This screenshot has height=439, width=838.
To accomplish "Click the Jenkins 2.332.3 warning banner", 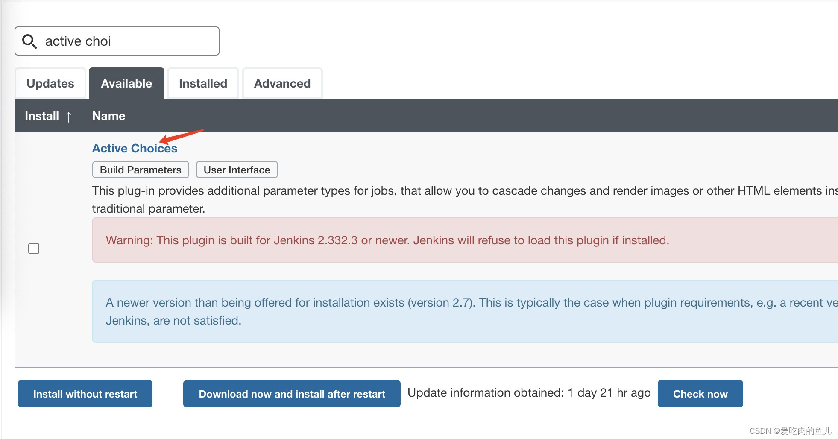I will coord(387,240).
